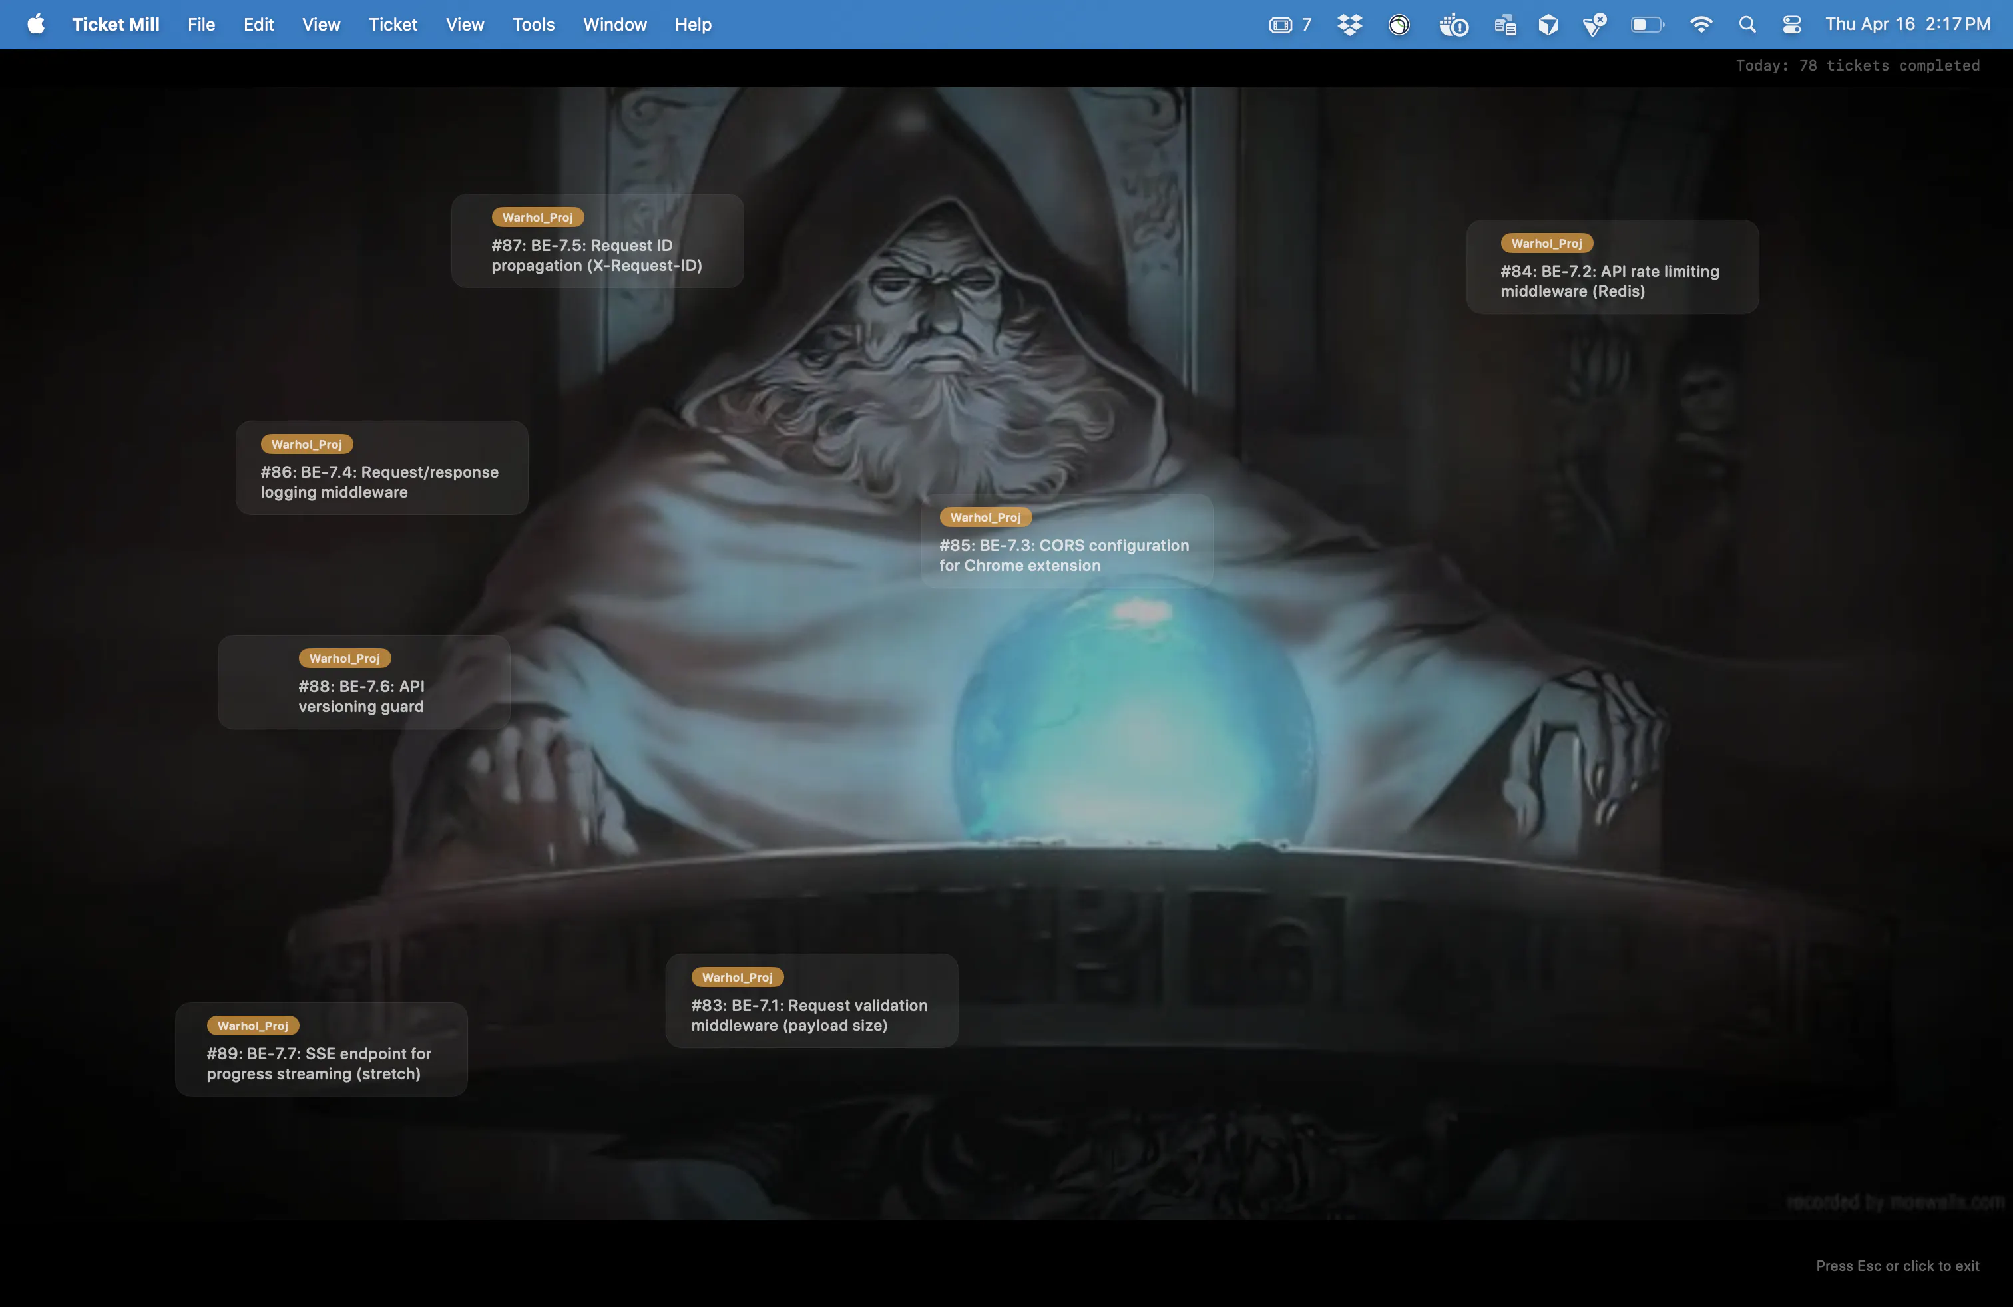Open the View menu right after Ticket

coord(465,25)
